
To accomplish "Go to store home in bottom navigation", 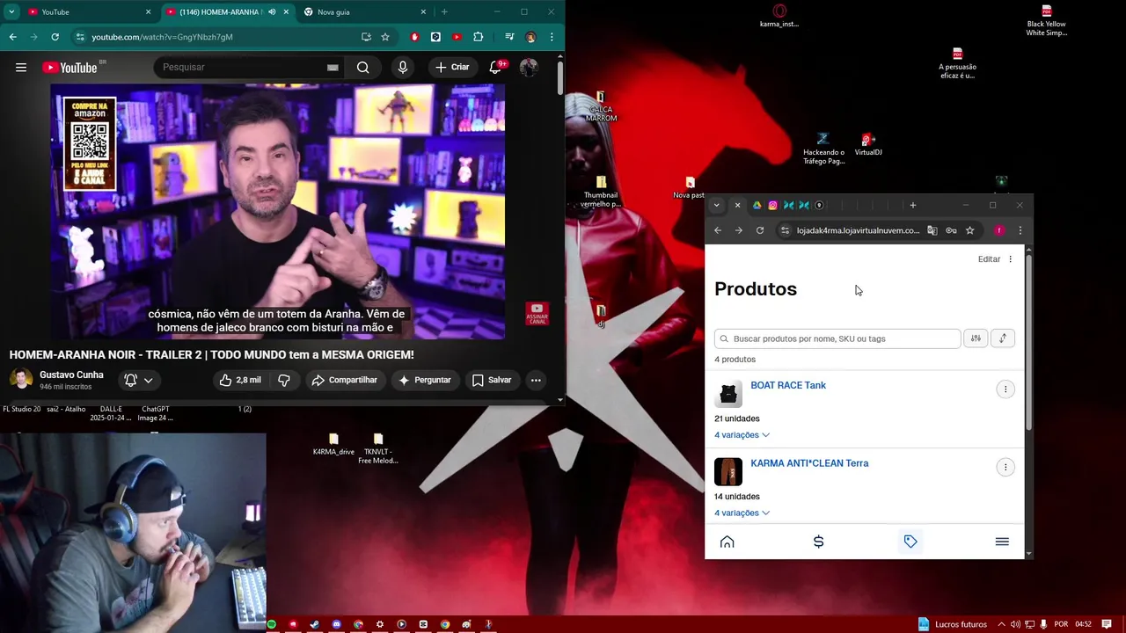I will [x=727, y=542].
